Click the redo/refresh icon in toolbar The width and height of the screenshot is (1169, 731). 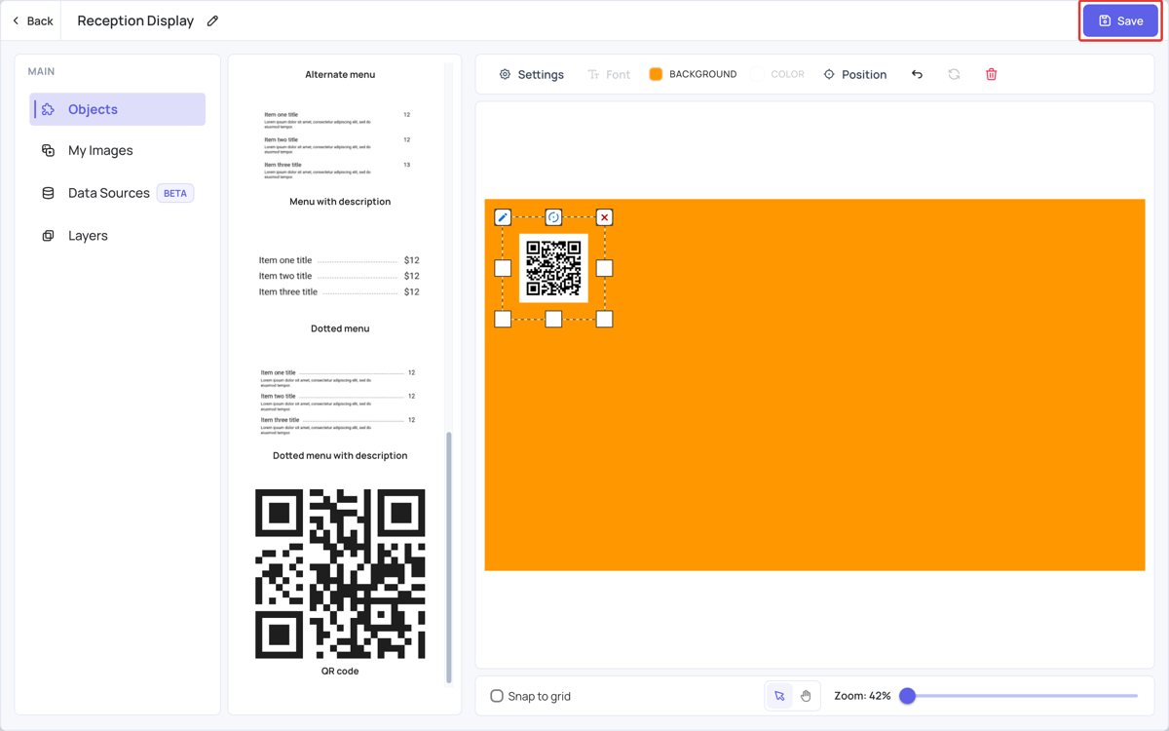pyautogui.click(x=954, y=74)
